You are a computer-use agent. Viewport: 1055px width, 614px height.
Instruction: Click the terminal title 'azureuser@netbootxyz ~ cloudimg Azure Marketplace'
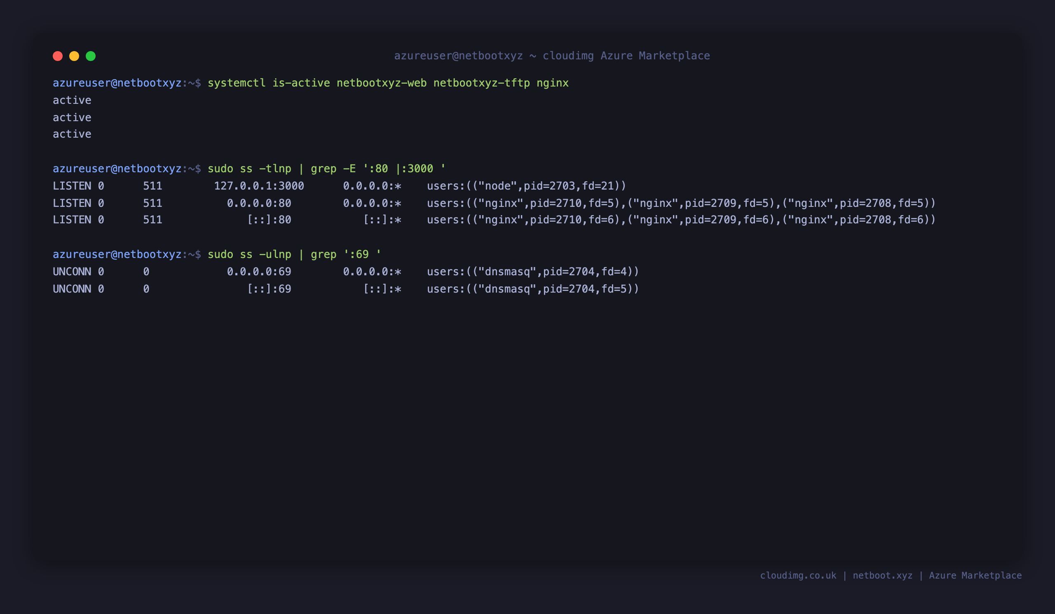click(x=552, y=56)
